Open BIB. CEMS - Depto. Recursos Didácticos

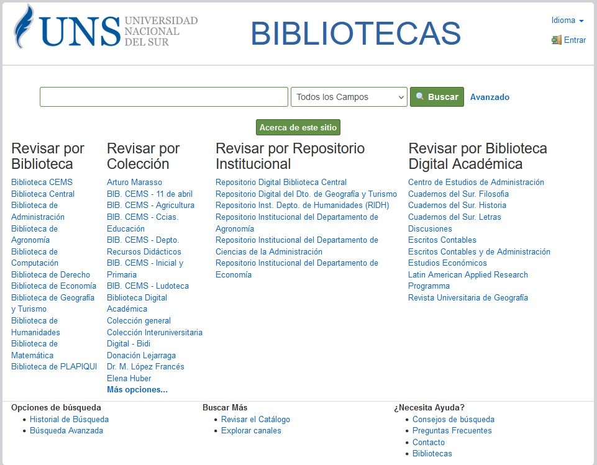click(144, 246)
